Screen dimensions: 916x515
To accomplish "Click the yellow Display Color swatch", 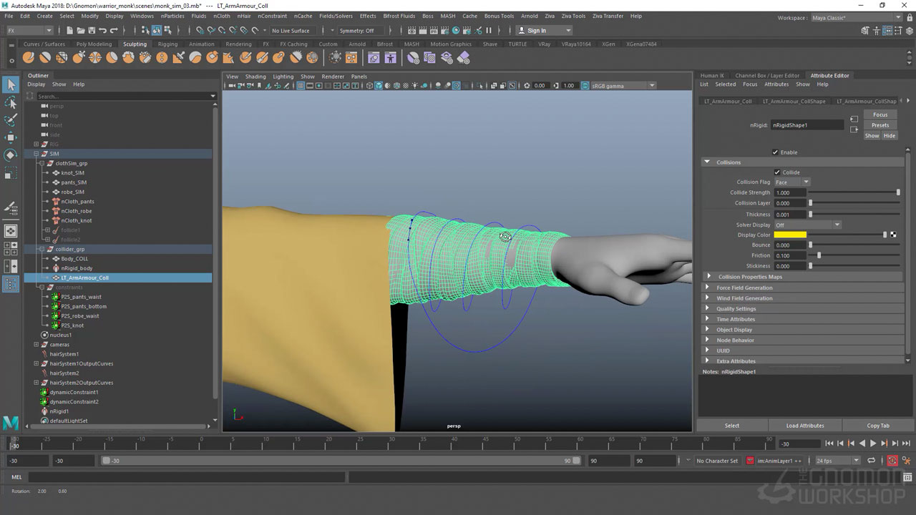I will (x=790, y=235).
